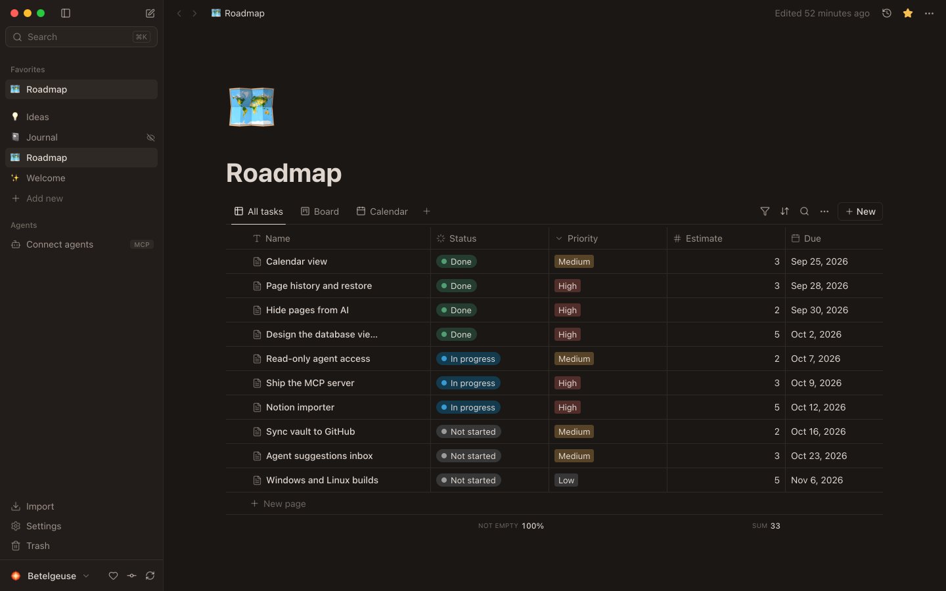Click the sync refresh icon
The width and height of the screenshot is (946, 591).
(150, 576)
